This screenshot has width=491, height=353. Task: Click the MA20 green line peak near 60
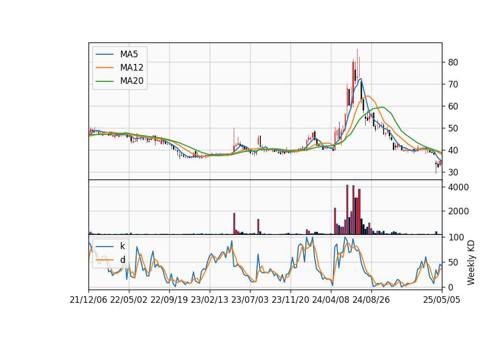(x=382, y=107)
